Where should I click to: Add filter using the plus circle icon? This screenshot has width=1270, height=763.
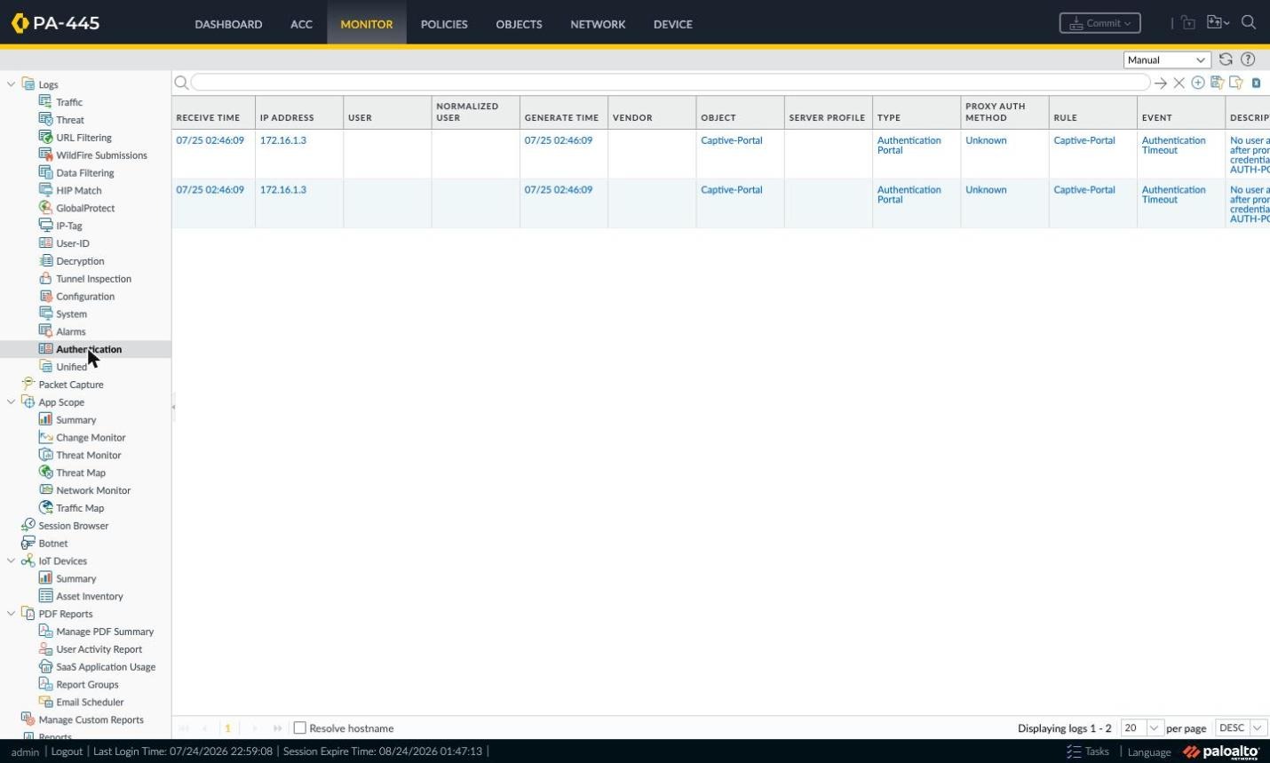click(1198, 83)
